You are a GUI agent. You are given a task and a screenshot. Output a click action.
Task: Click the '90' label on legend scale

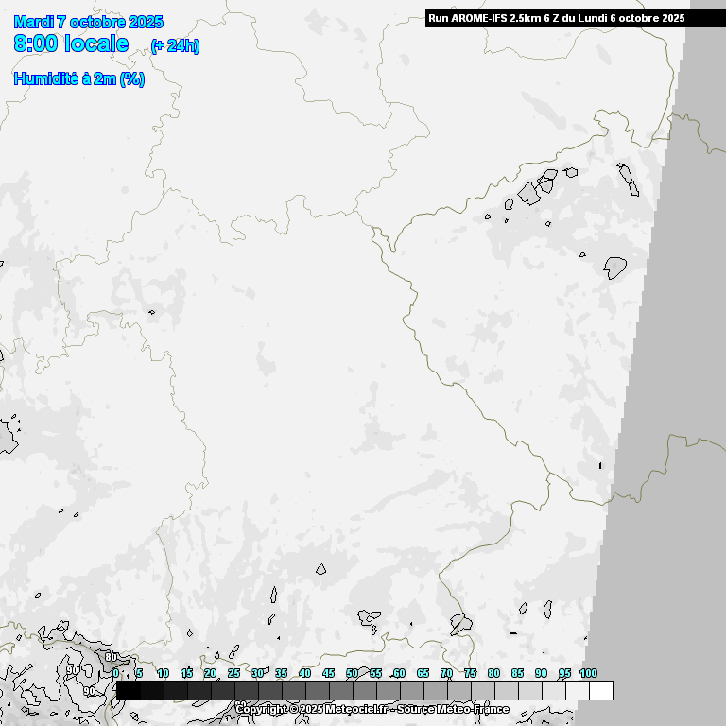click(541, 673)
